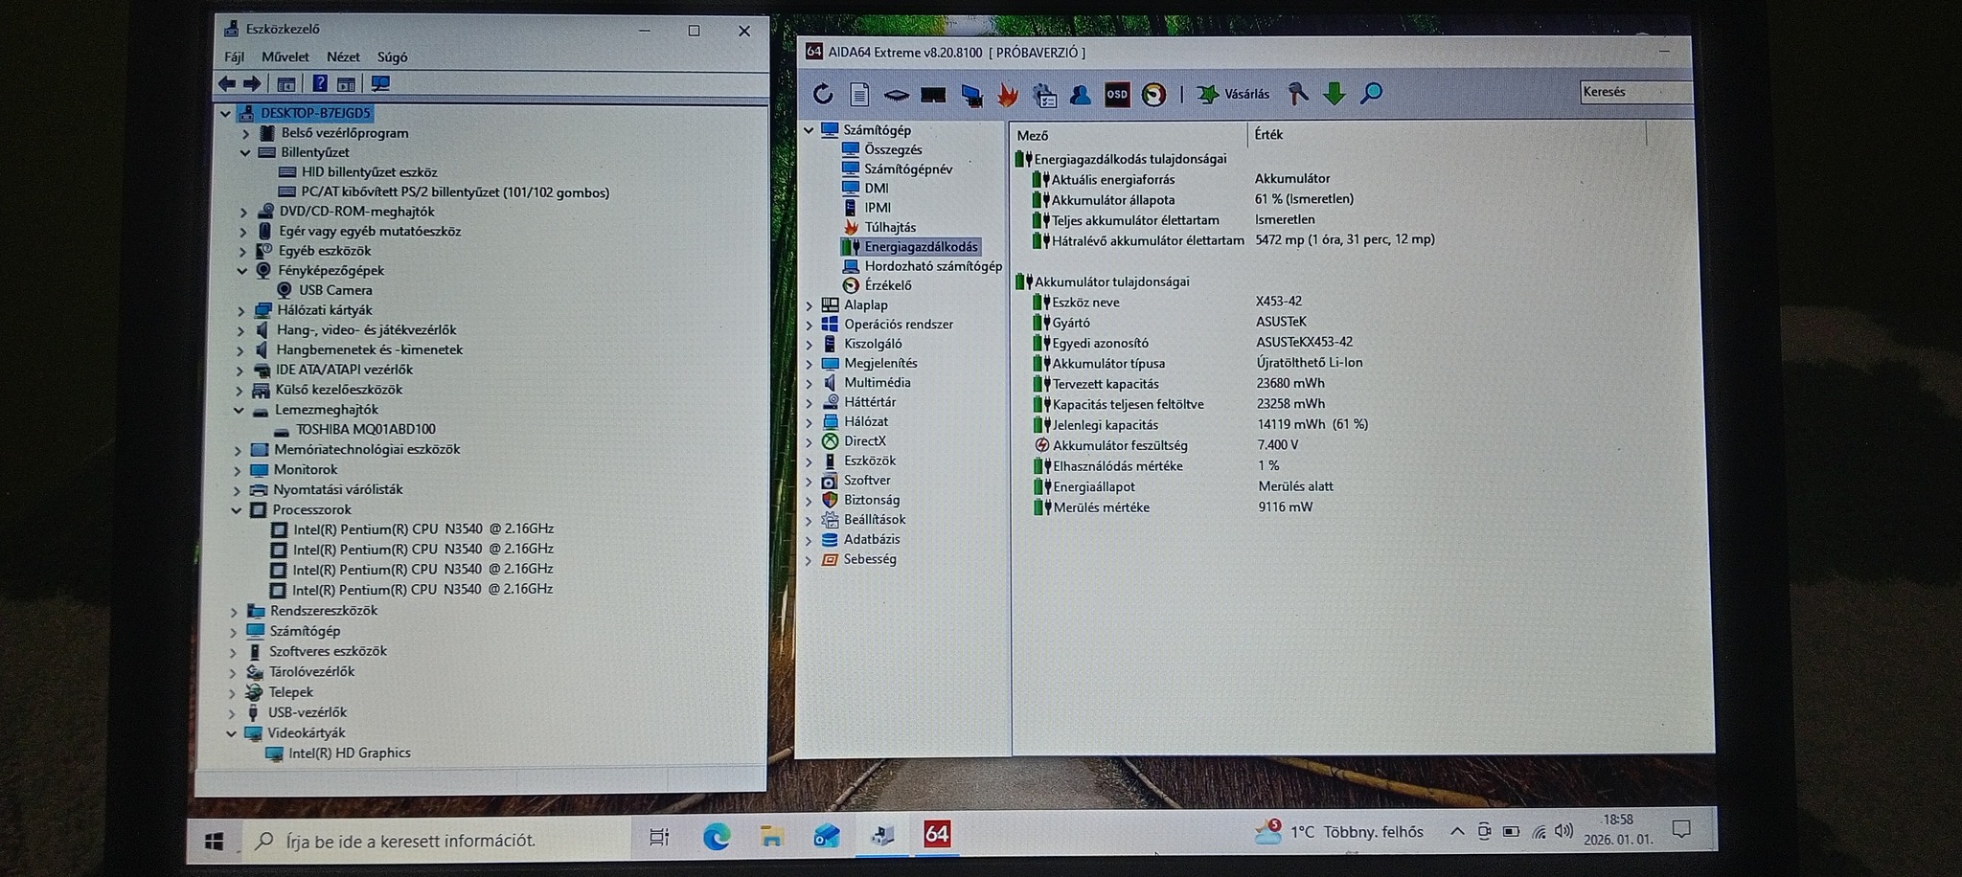Click the Task View taskbar icon
1962x877 pixels.
click(x=659, y=838)
